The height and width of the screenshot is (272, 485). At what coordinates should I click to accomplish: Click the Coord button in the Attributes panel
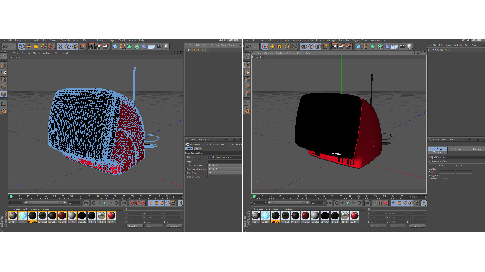pos(198,149)
